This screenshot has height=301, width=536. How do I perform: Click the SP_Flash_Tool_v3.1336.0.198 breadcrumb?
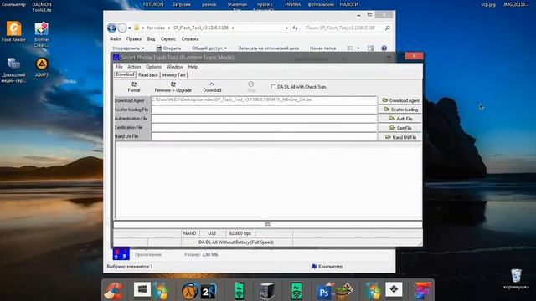pyautogui.click(x=201, y=28)
